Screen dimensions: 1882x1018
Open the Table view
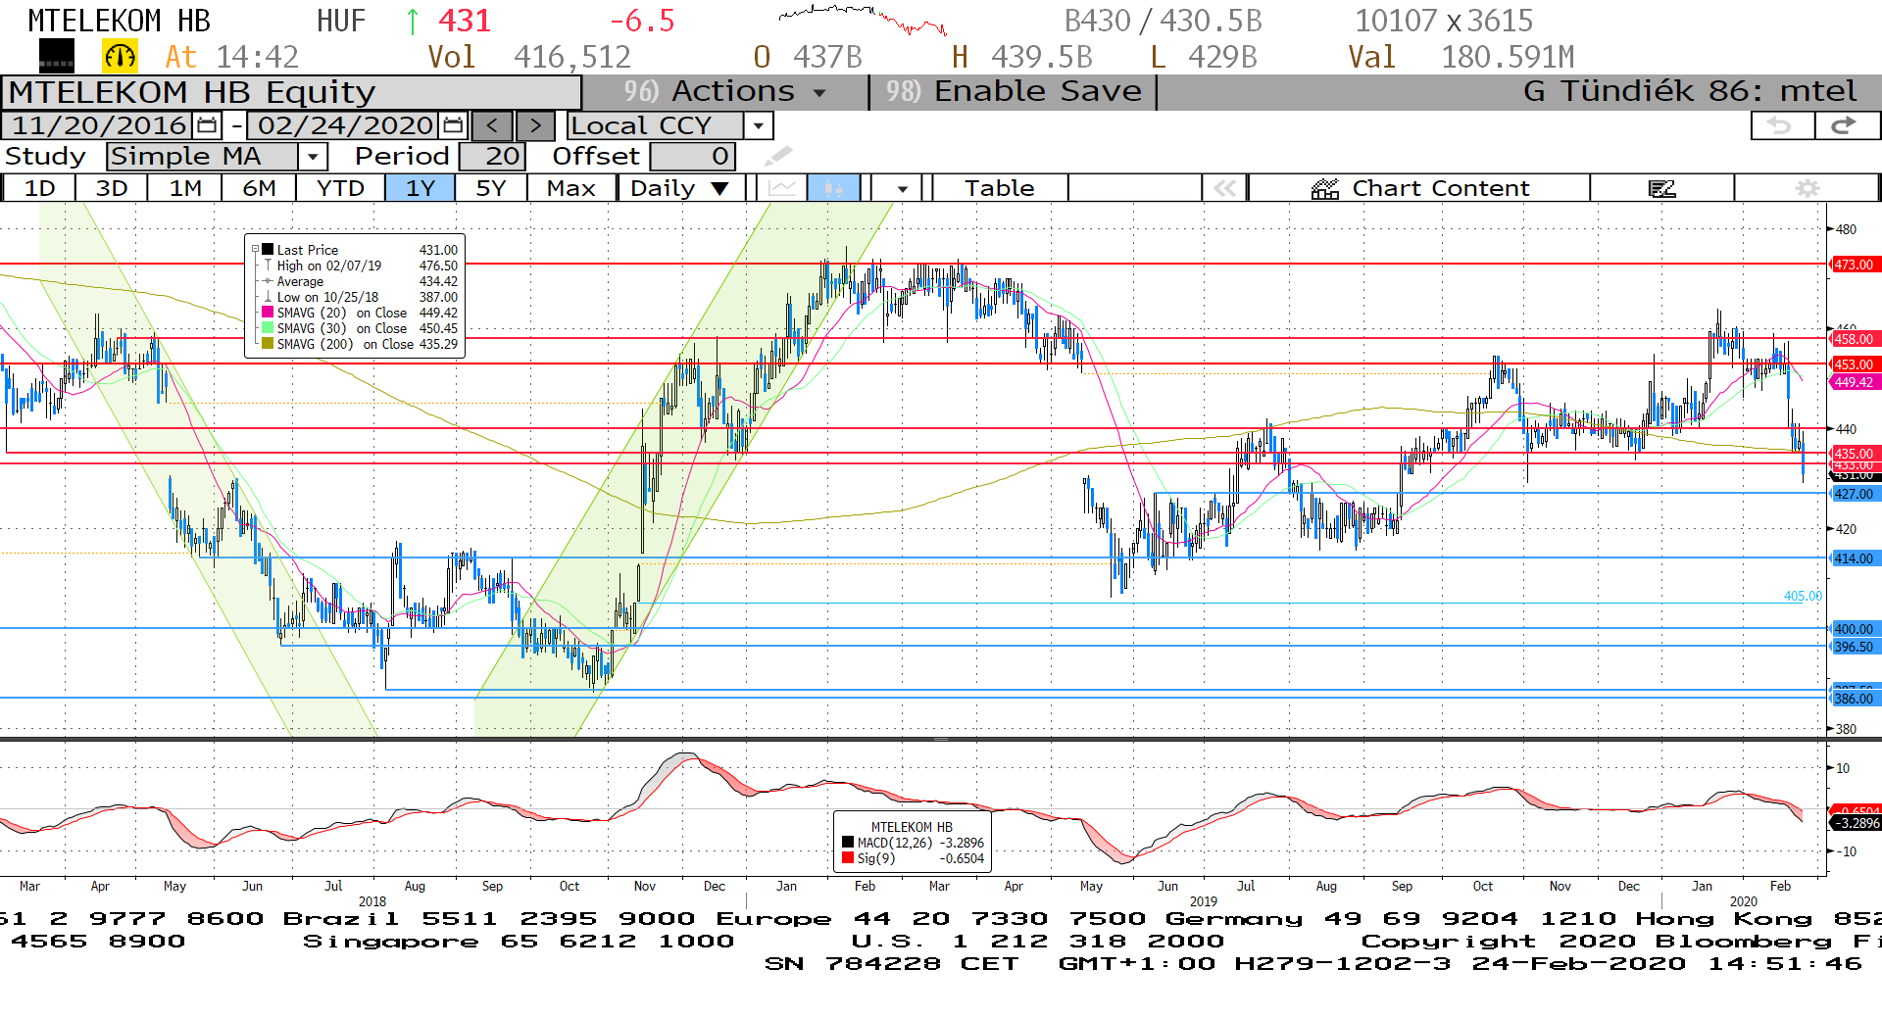1000,188
